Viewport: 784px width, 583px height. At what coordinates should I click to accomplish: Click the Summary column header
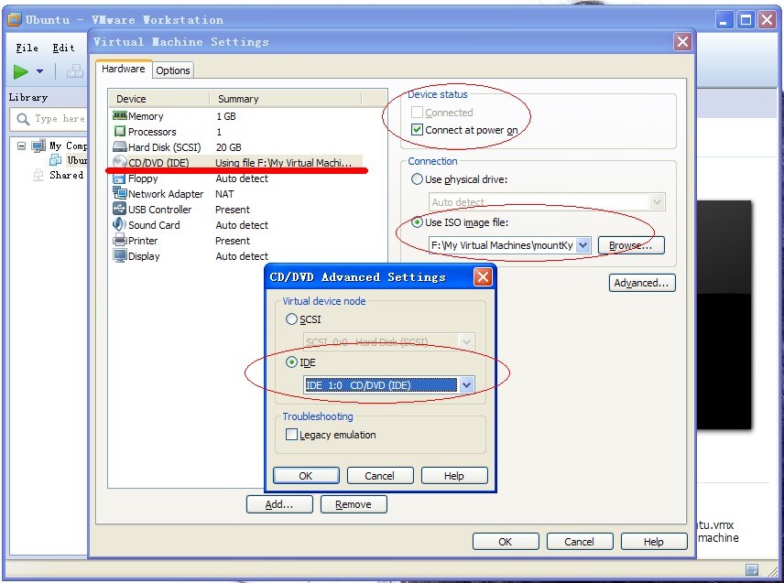click(x=286, y=99)
